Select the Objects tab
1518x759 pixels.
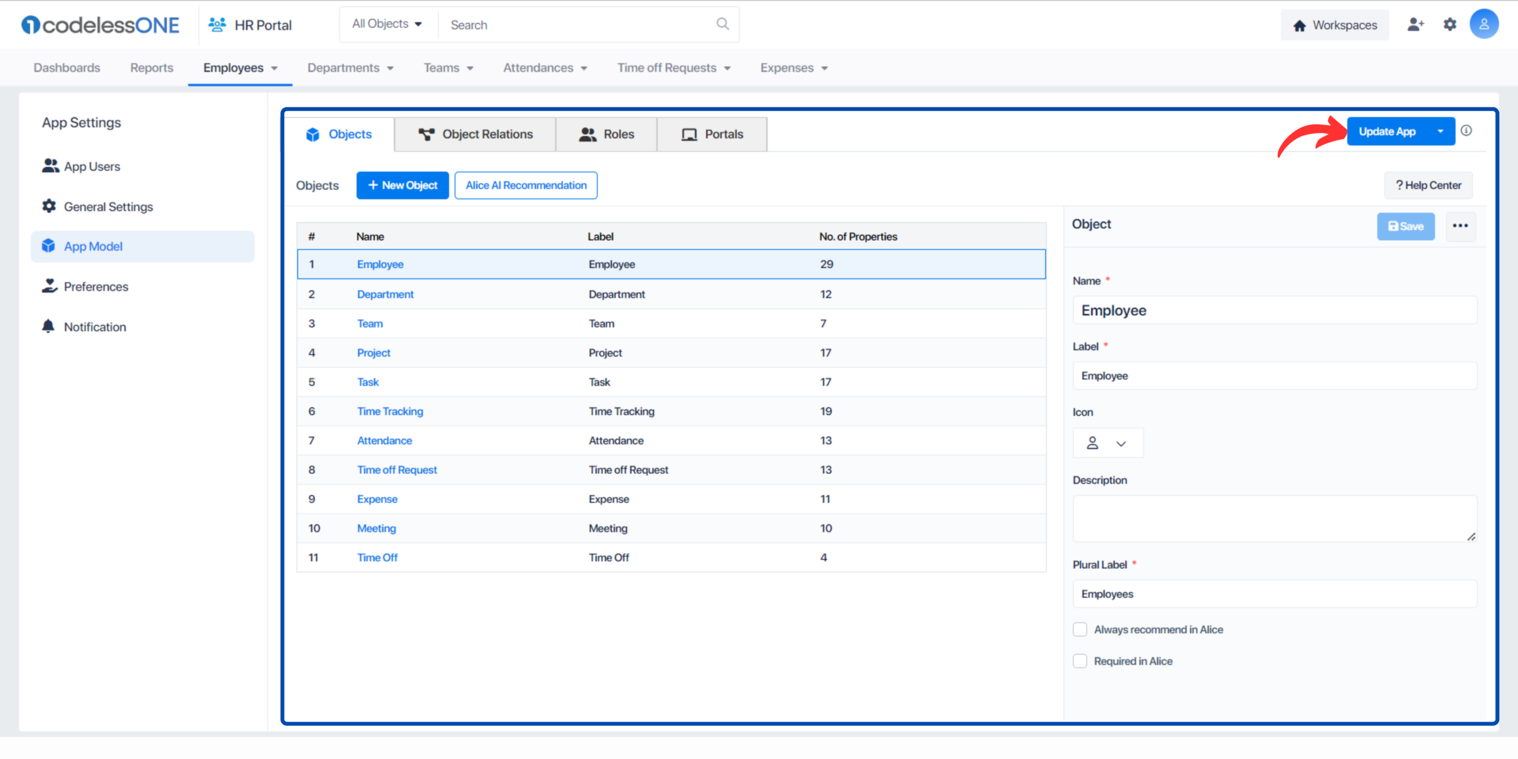[x=339, y=135]
